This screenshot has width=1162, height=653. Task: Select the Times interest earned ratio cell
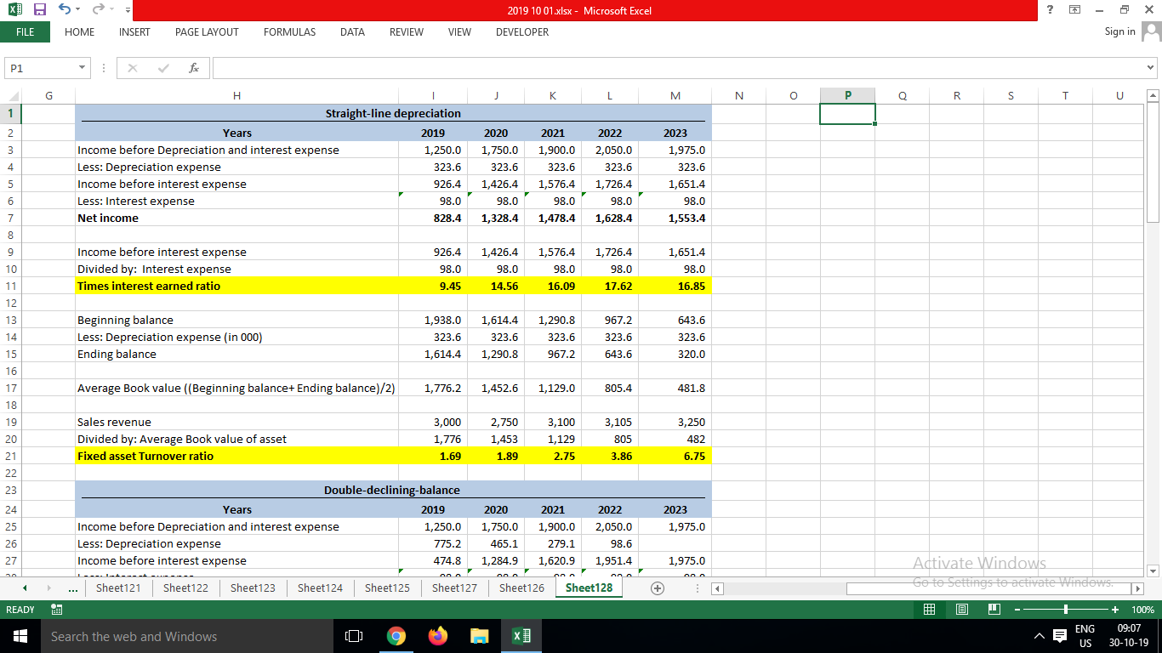coord(236,286)
